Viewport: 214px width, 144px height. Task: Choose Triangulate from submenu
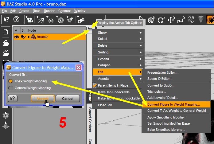click(x=176, y=91)
